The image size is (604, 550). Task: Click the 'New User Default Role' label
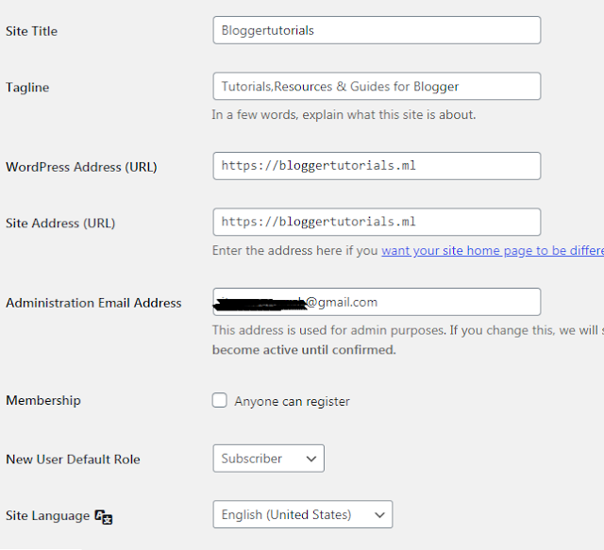(73, 459)
